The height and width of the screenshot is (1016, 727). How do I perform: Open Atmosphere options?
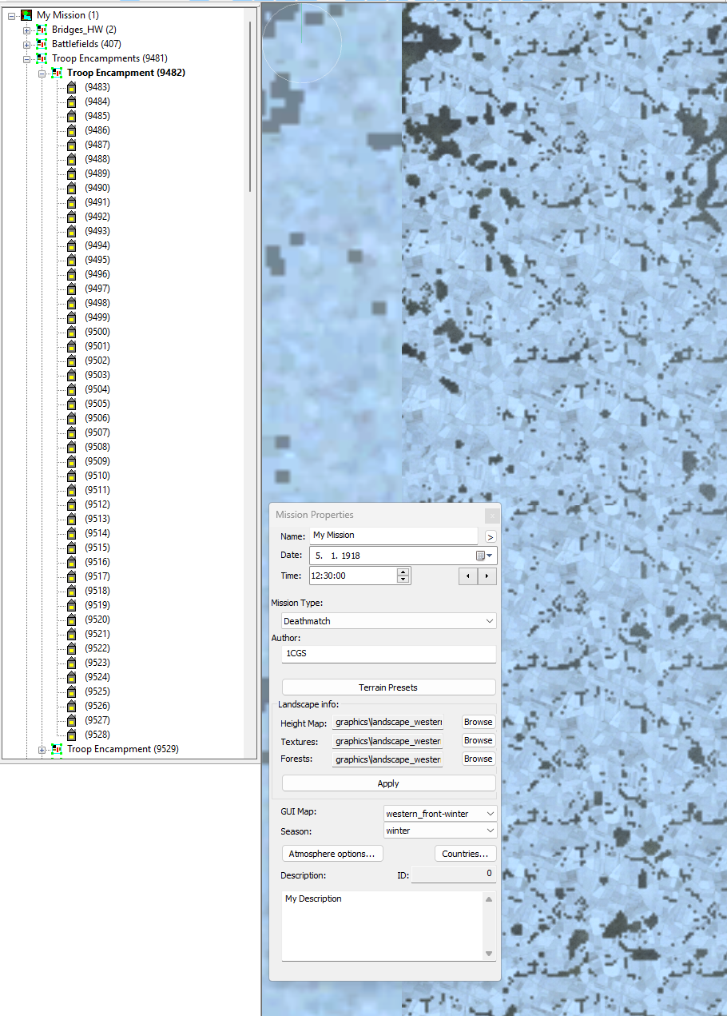click(332, 854)
